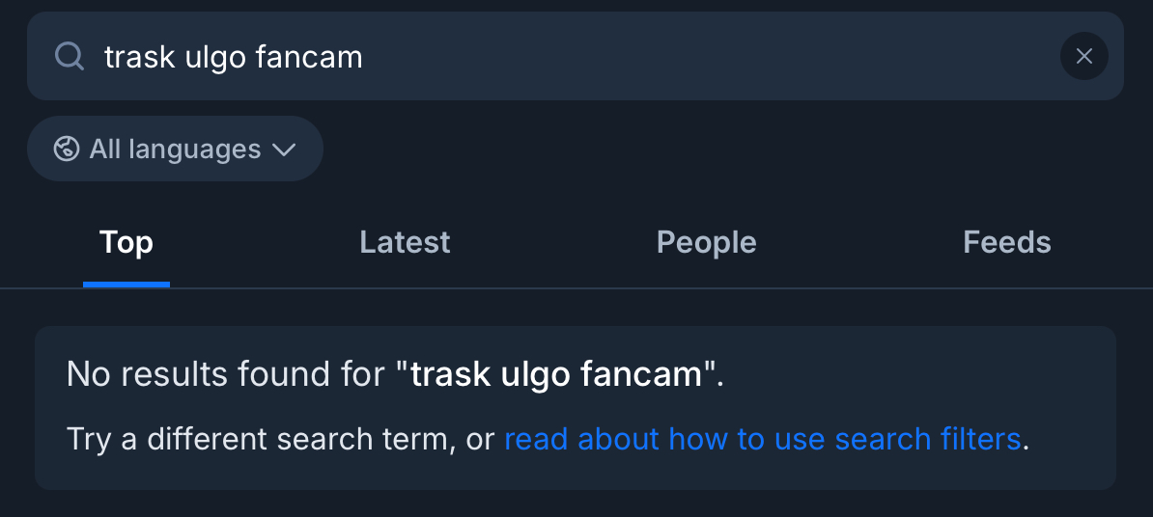Clear the search query with the X button
1153x517 pixels.
[1083, 57]
